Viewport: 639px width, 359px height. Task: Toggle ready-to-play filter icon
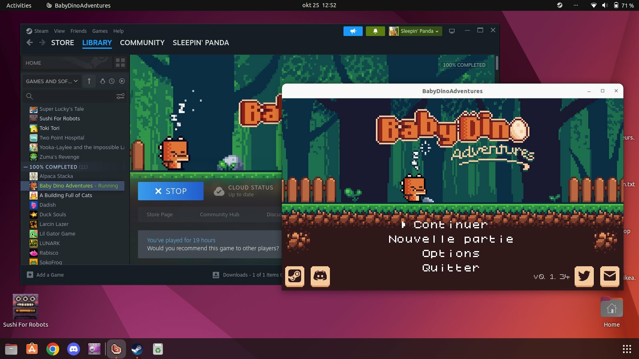tap(122, 81)
